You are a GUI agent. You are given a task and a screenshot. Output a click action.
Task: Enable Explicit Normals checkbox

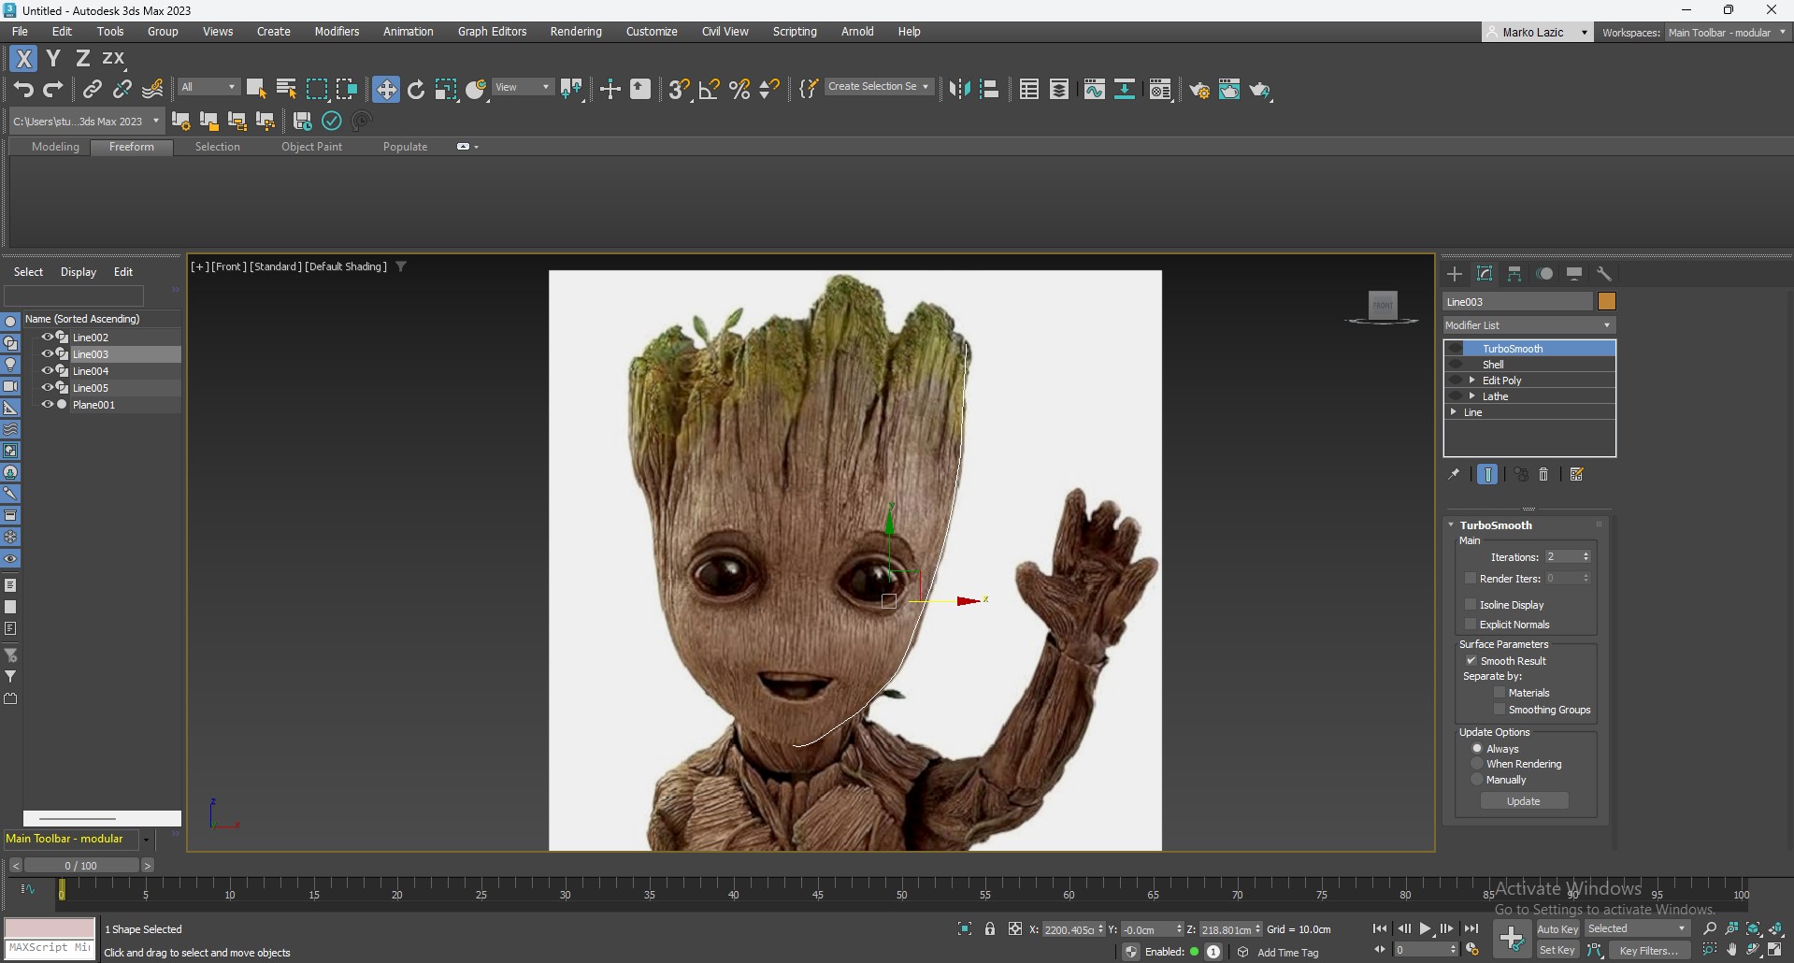tap(1471, 624)
